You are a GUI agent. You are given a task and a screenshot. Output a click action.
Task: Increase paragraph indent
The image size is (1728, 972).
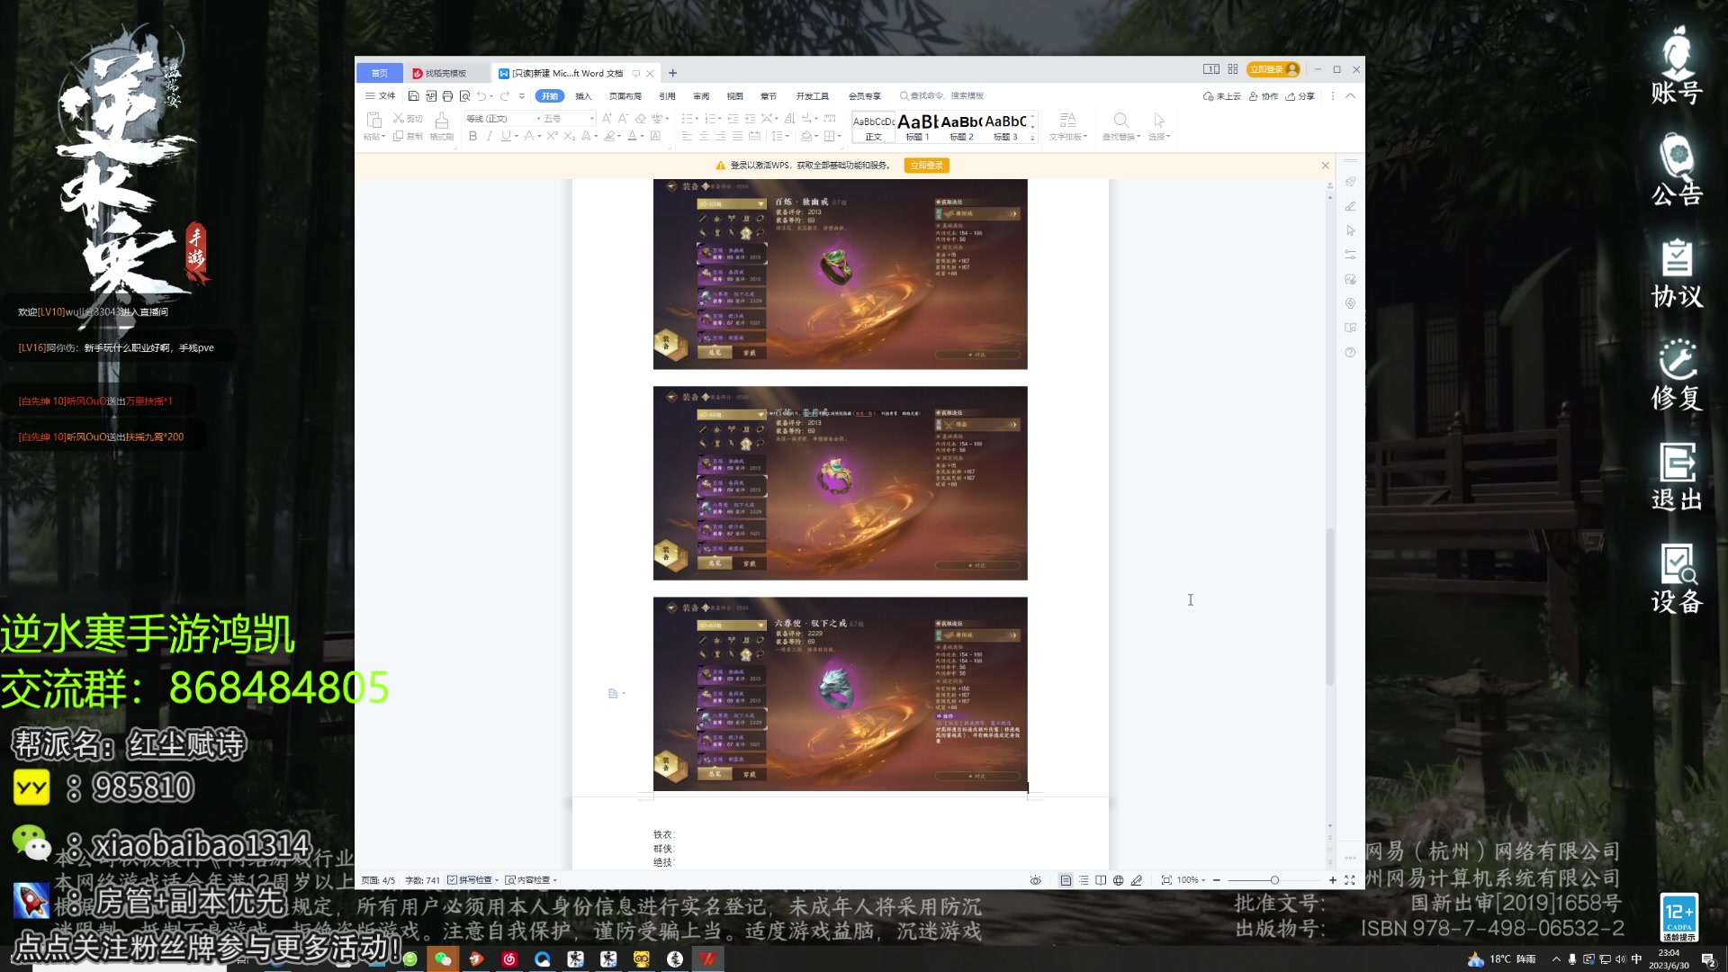750,119
